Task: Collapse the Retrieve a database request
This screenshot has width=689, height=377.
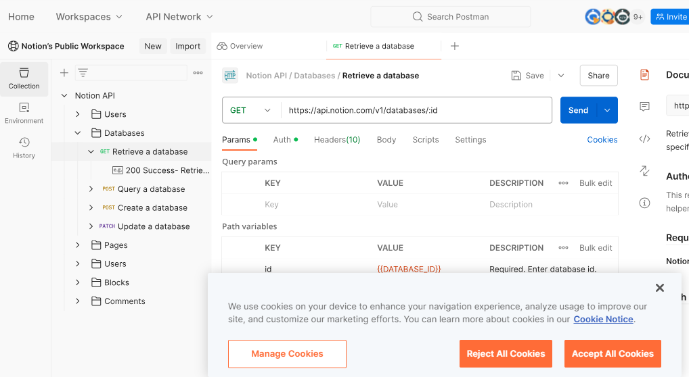Action: coord(91,151)
